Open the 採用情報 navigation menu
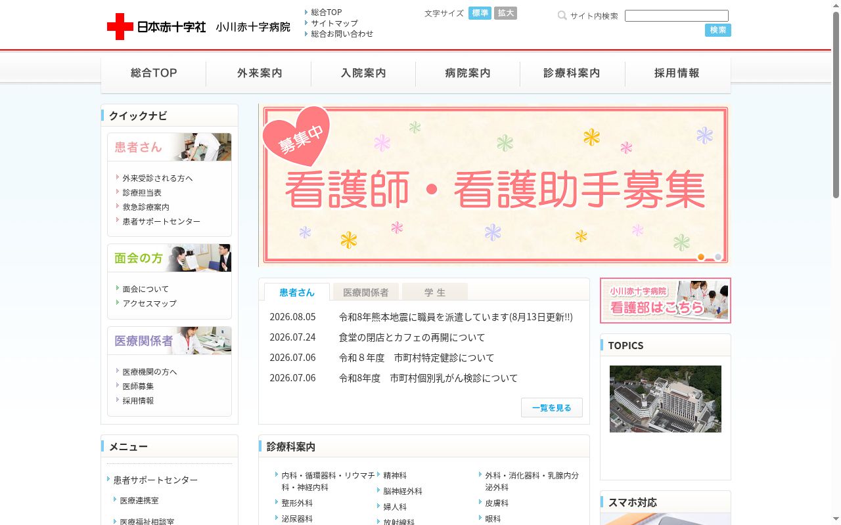Viewport: 841px width, 525px height. [677, 73]
